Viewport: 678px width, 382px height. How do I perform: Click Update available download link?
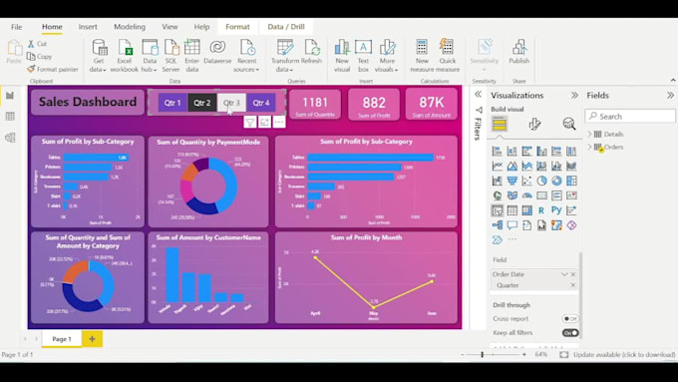click(x=624, y=355)
